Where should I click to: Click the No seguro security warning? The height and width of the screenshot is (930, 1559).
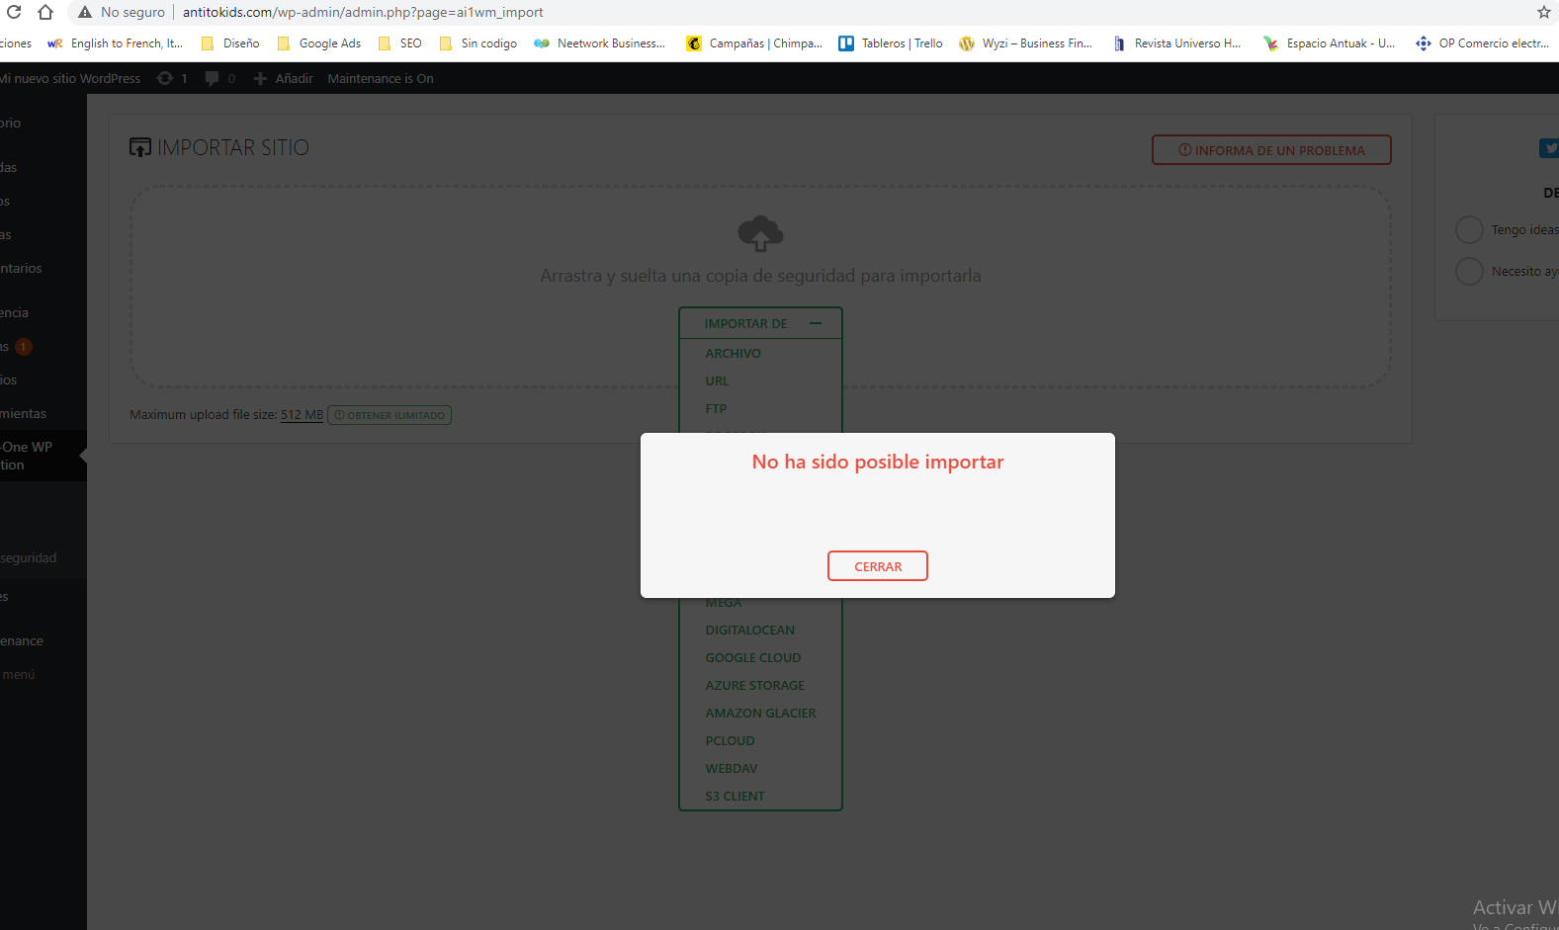coord(121,12)
